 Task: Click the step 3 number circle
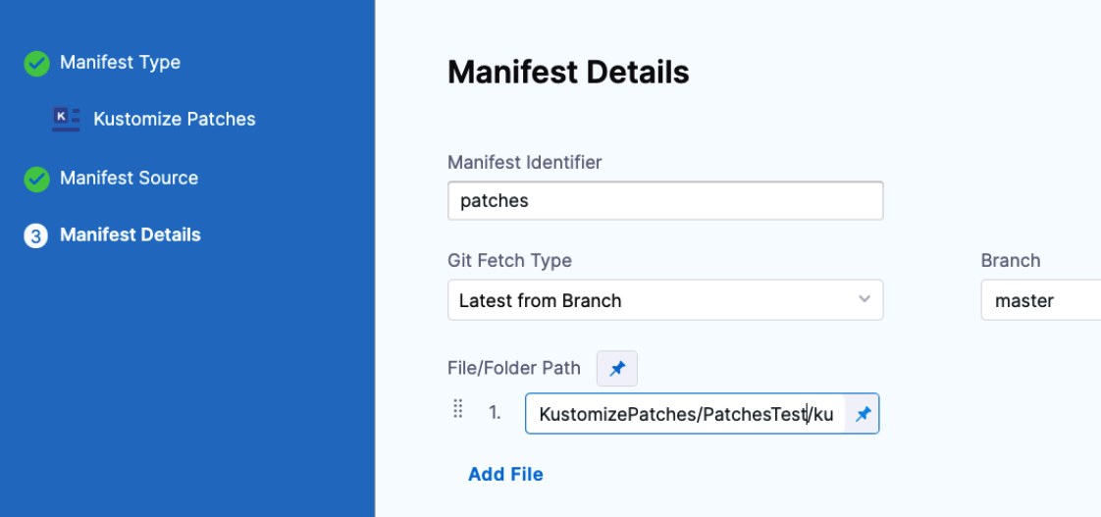36,235
